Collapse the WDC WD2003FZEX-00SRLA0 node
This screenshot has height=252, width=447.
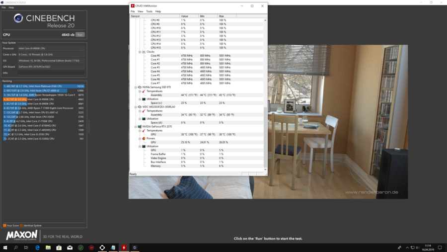pyautogui.click(x=136, y=107)
